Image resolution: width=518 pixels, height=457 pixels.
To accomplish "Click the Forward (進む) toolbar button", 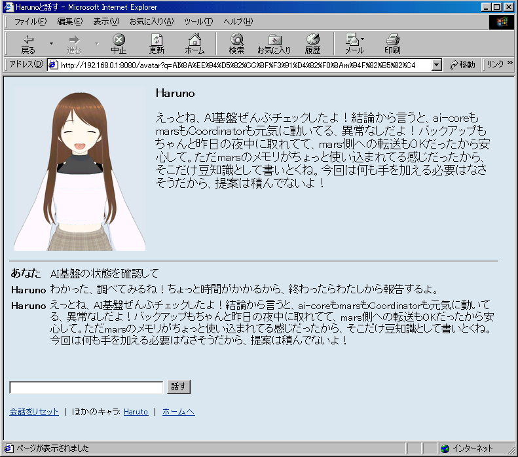I will click(x=74, y=44).
